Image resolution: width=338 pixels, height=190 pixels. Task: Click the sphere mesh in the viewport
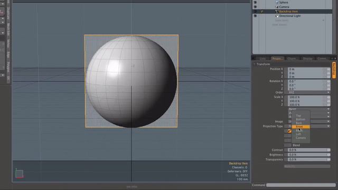tap(132, 81)
